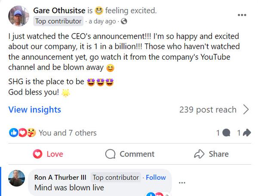Open Ron A Thurber III's profile link
This screenshot has height=196, width=258.
(61, 177)
